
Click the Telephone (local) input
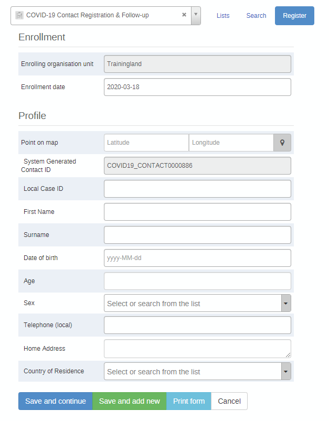198,325
